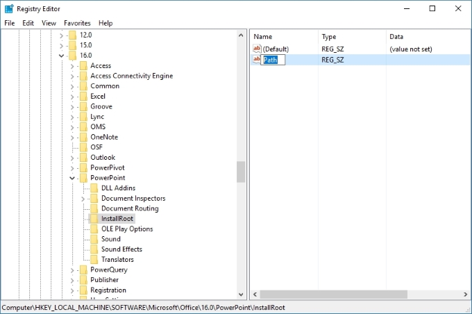The image size is (472, 314).
Task: Collapse the 16.0 registry key
Action: pyautogui.click(x=62, y=56)
